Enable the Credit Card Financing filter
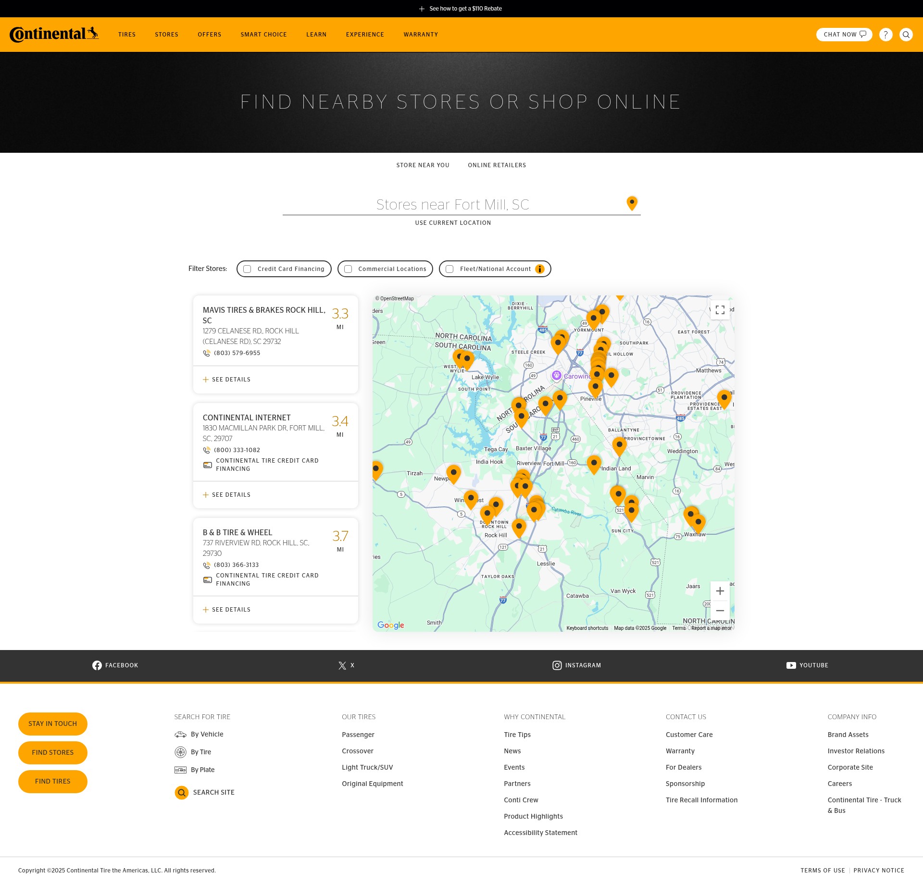This screenshot has width=923, height=884. [x=247, y=269]
